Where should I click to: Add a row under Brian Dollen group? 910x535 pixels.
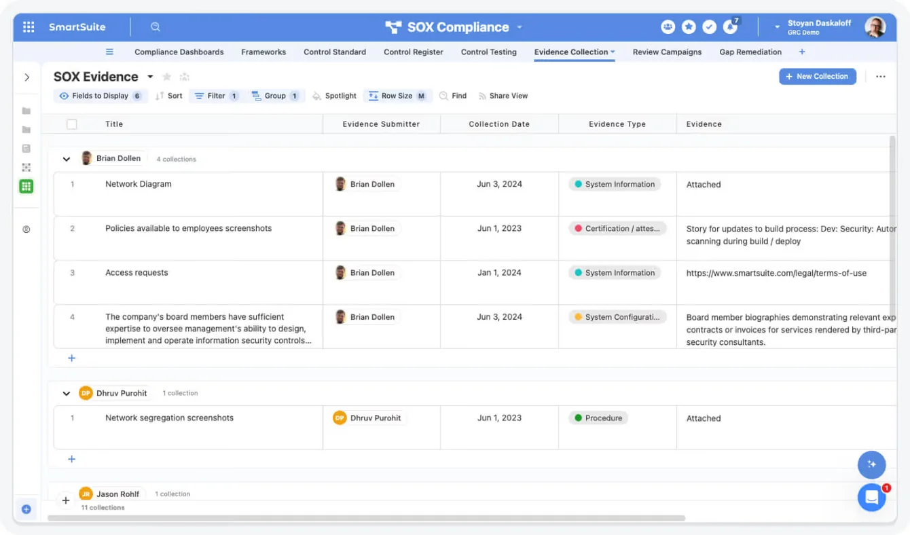(72, 358)
